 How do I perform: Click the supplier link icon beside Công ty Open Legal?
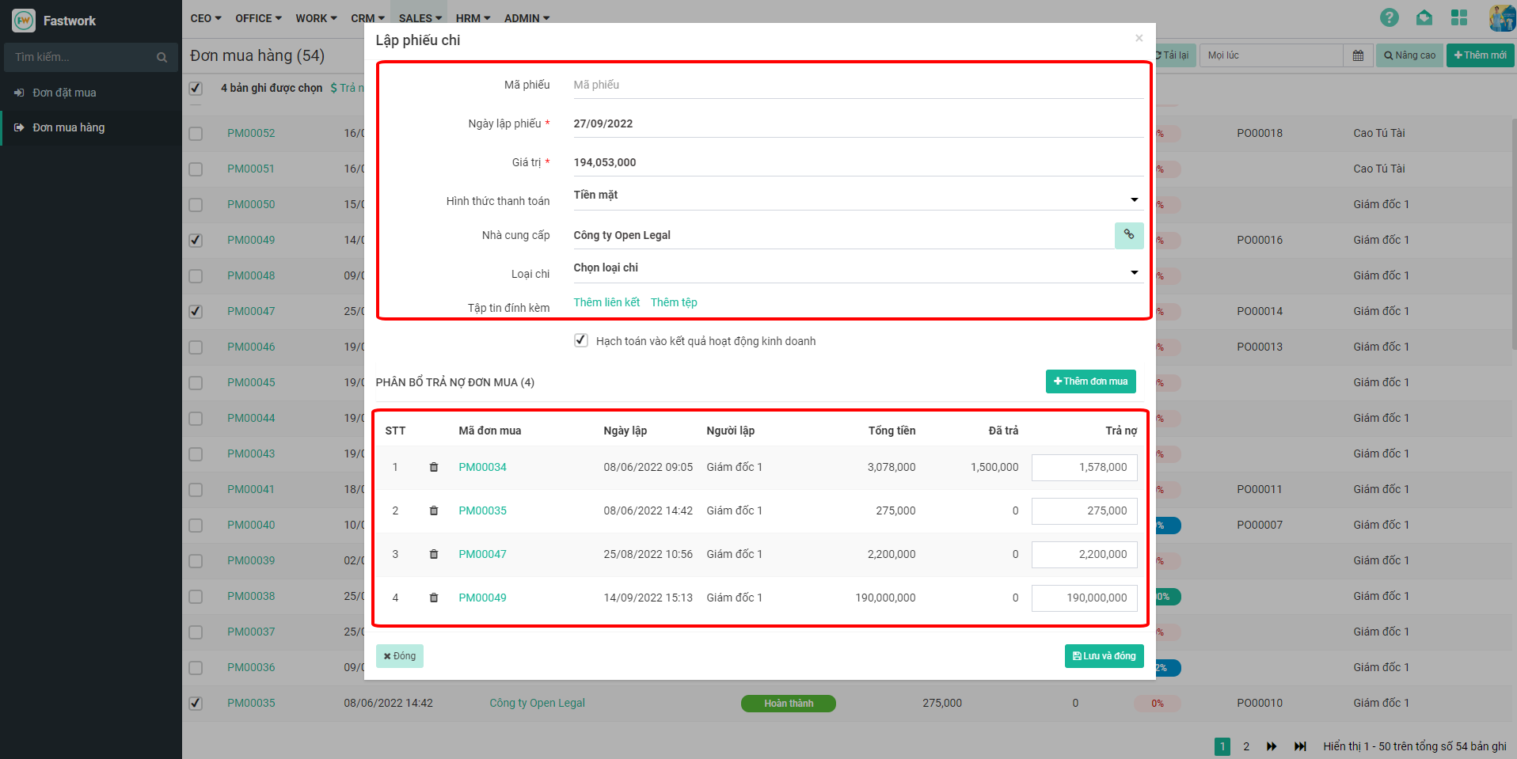[x=1128, y=235]
